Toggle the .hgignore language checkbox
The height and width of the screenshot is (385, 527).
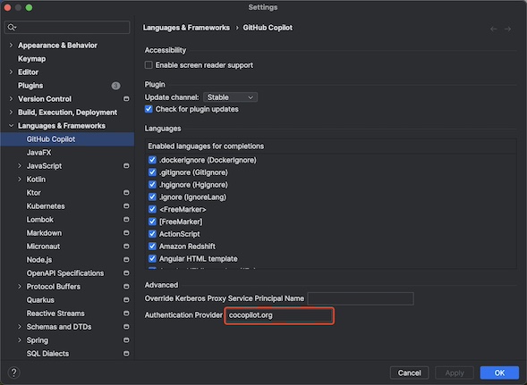pos(152,185)
